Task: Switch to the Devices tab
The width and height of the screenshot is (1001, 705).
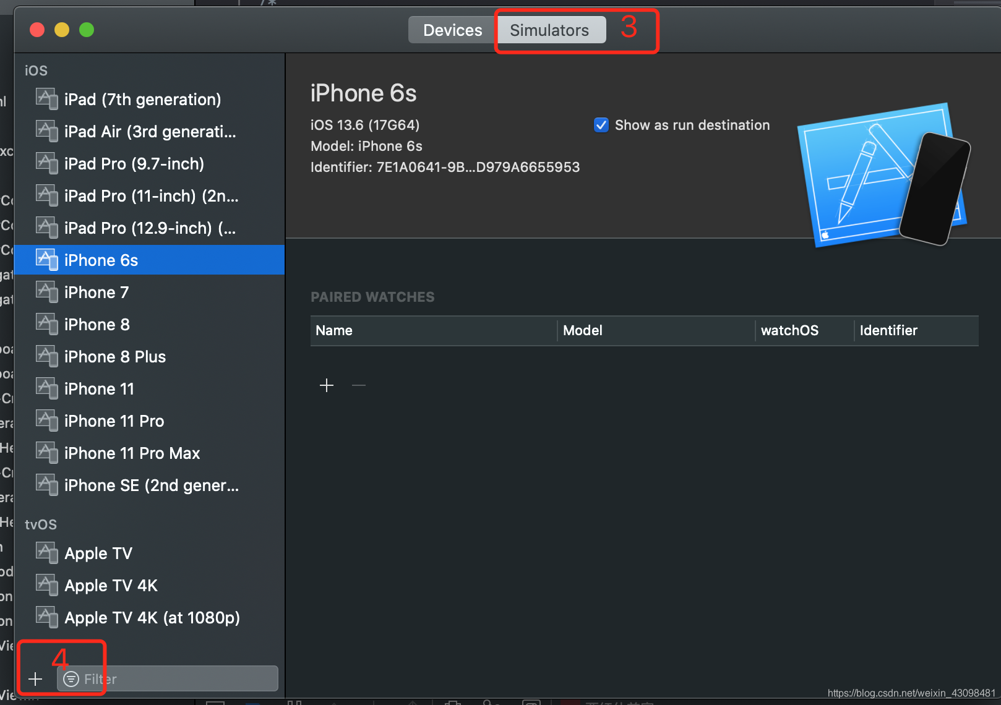Action: point(452,30)
